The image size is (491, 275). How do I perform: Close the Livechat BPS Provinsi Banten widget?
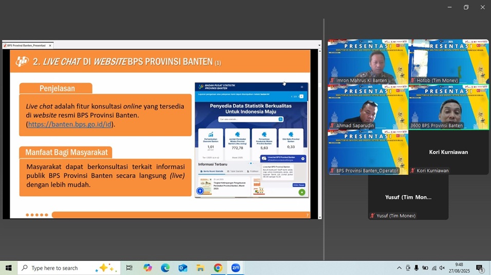(x=303, y=159)
